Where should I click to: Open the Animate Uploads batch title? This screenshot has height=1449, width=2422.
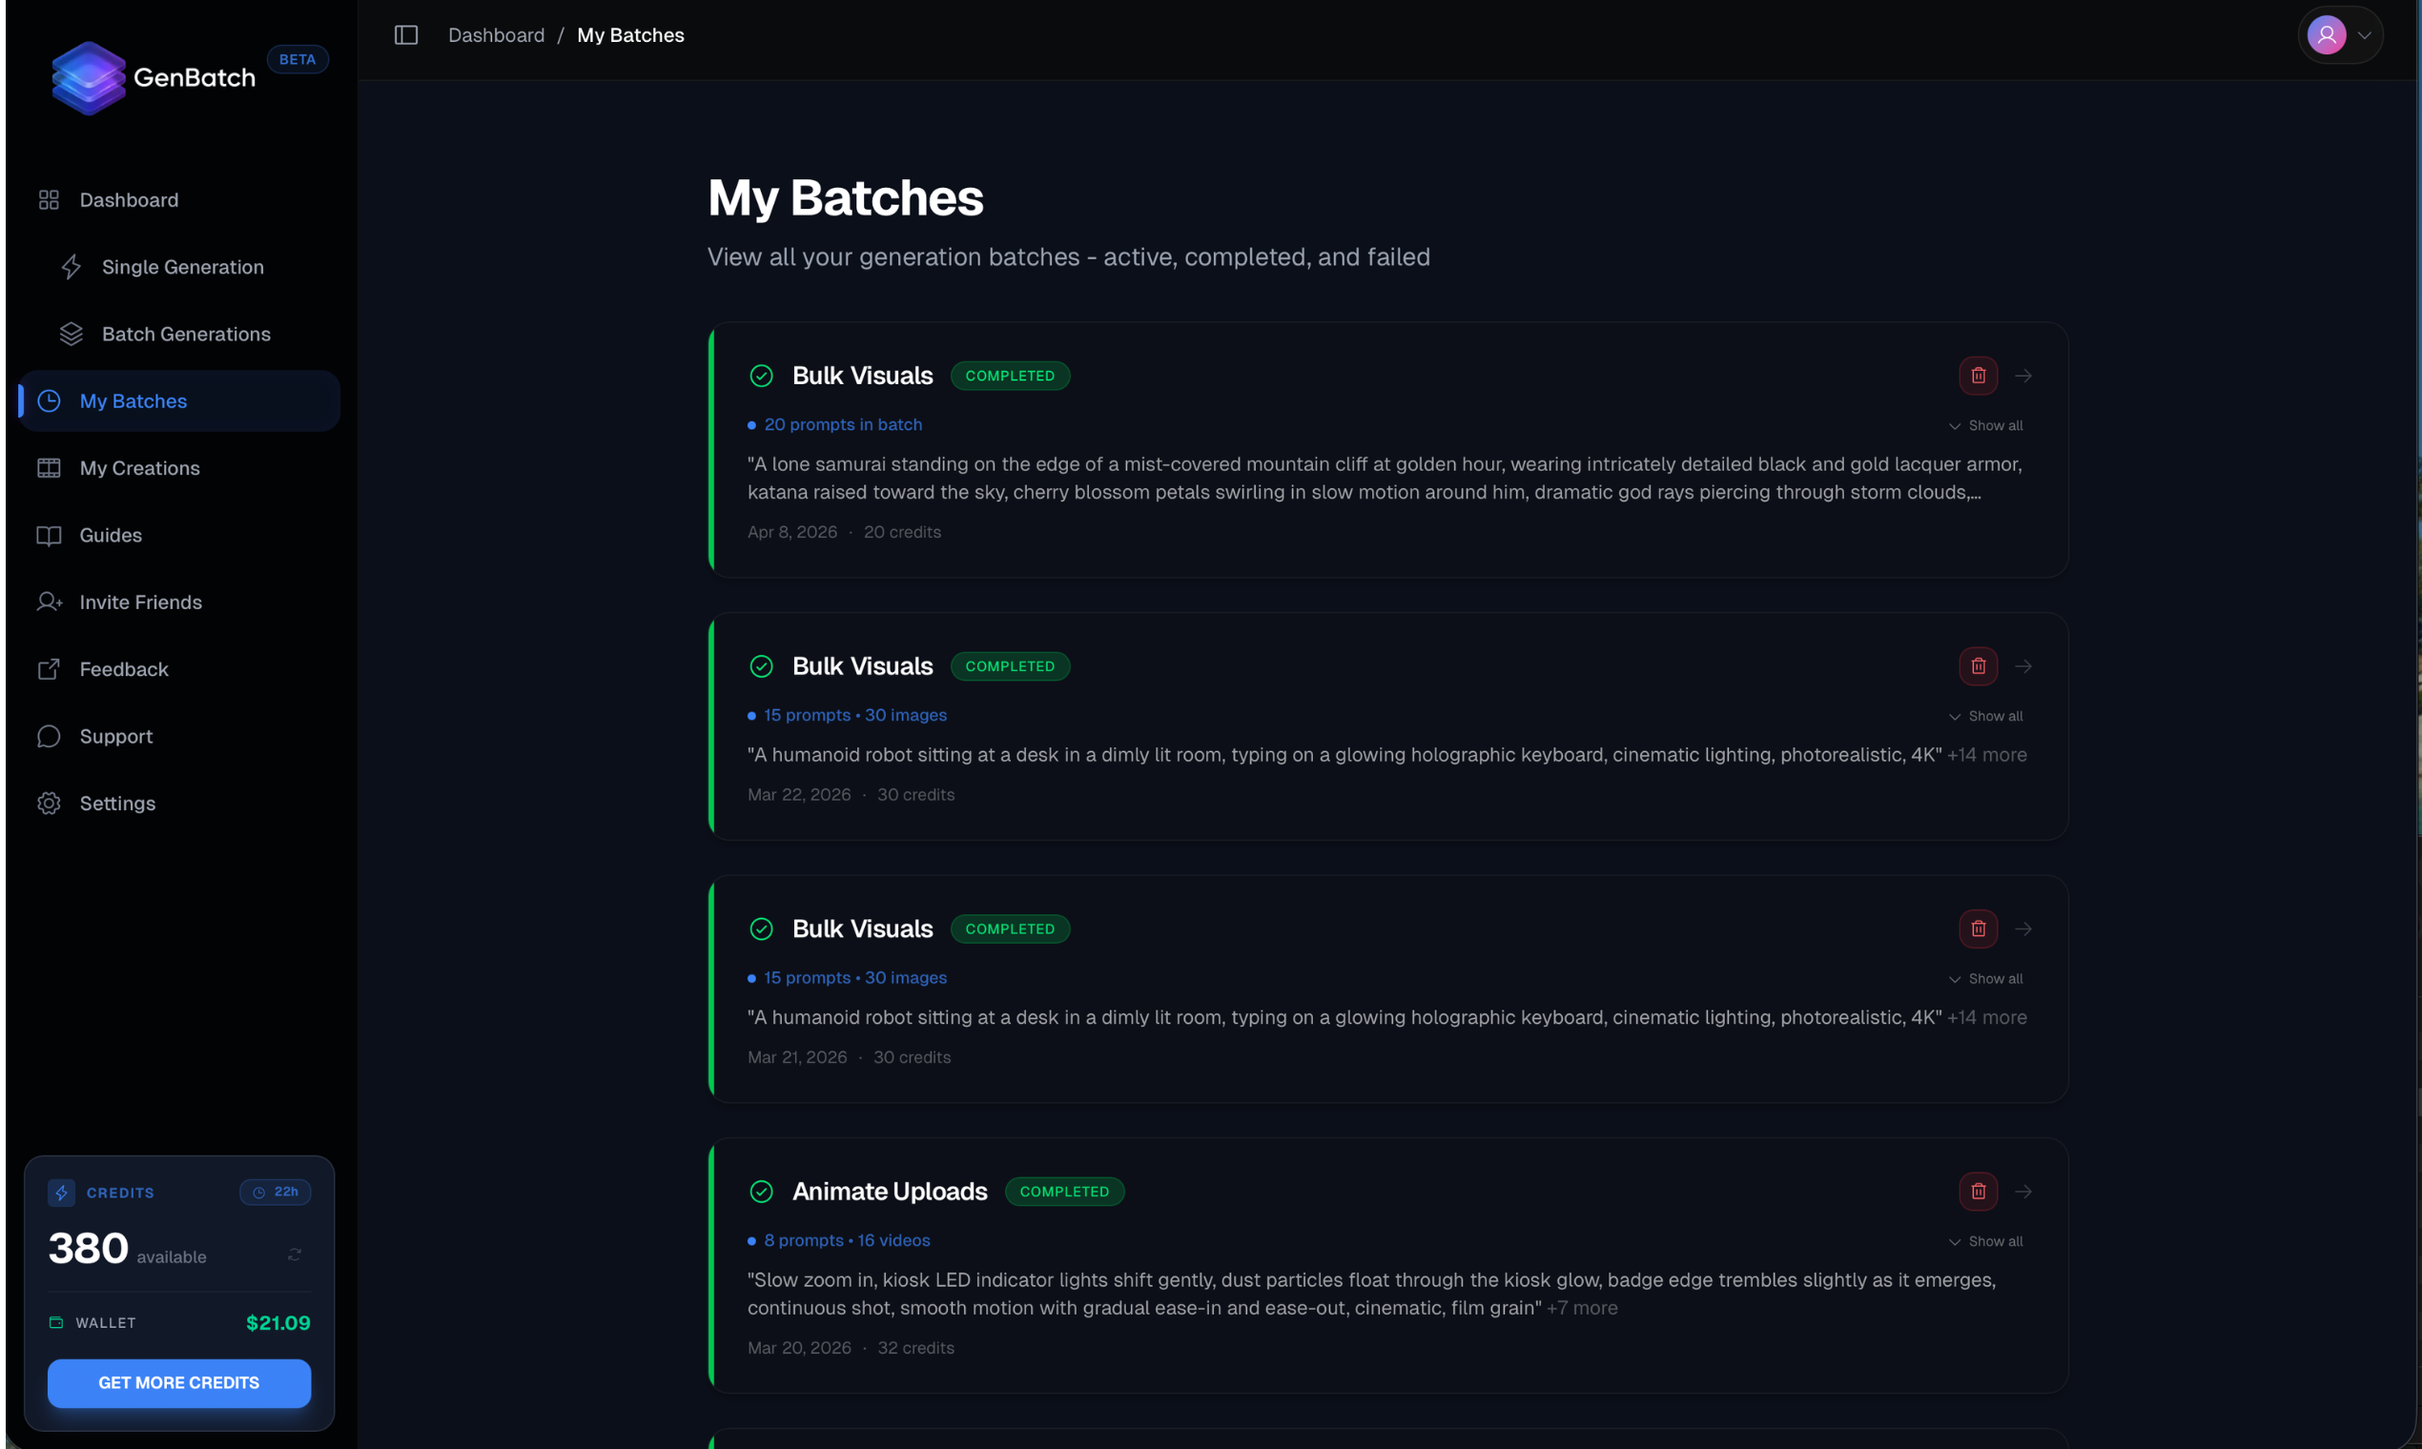tap(889, 1192)
